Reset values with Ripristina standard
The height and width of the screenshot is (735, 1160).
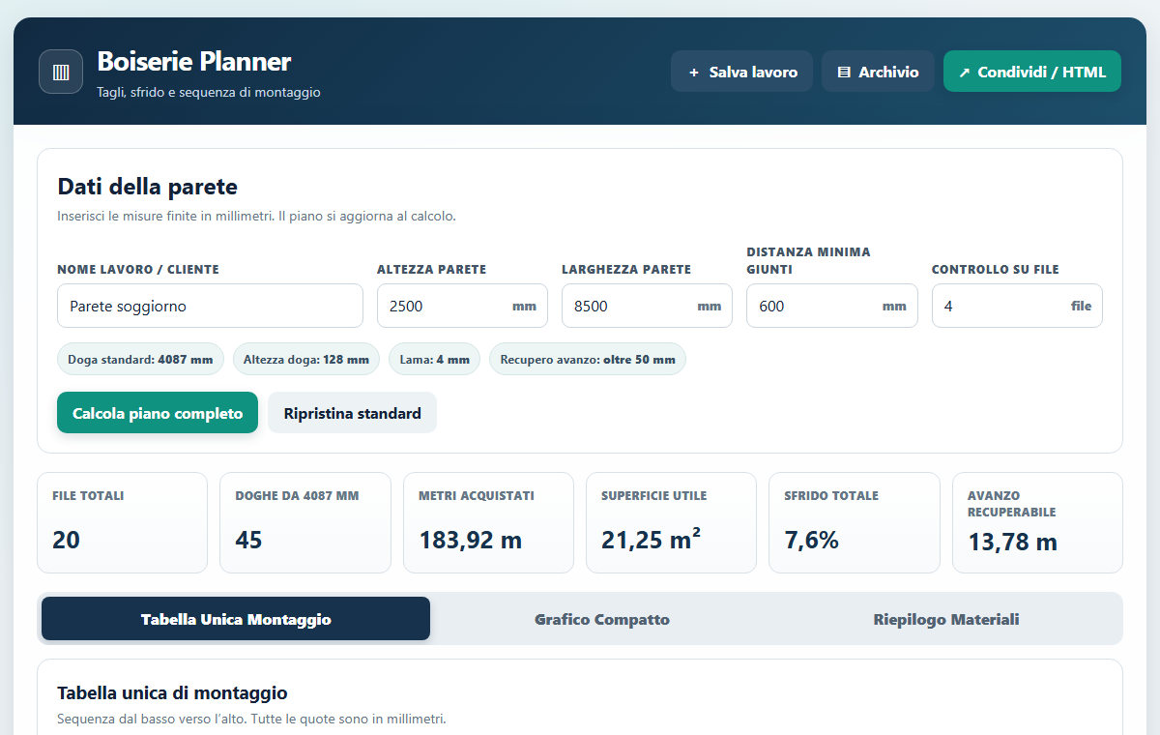coord(352,413)
